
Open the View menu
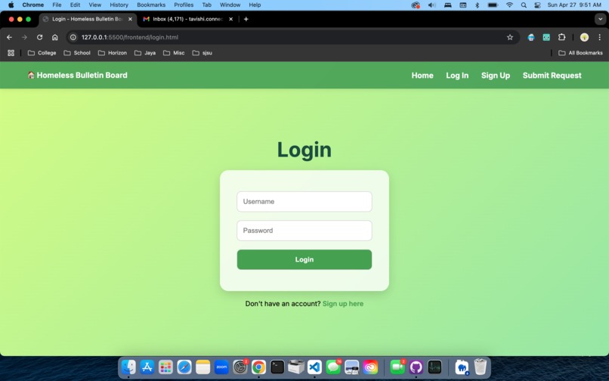[94, 5]
